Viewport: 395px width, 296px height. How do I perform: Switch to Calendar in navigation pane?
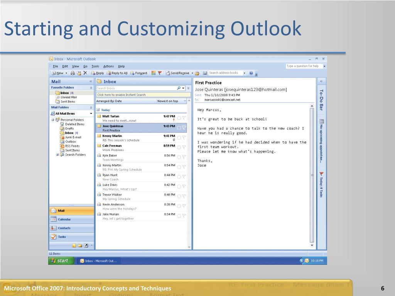[71, 219]
